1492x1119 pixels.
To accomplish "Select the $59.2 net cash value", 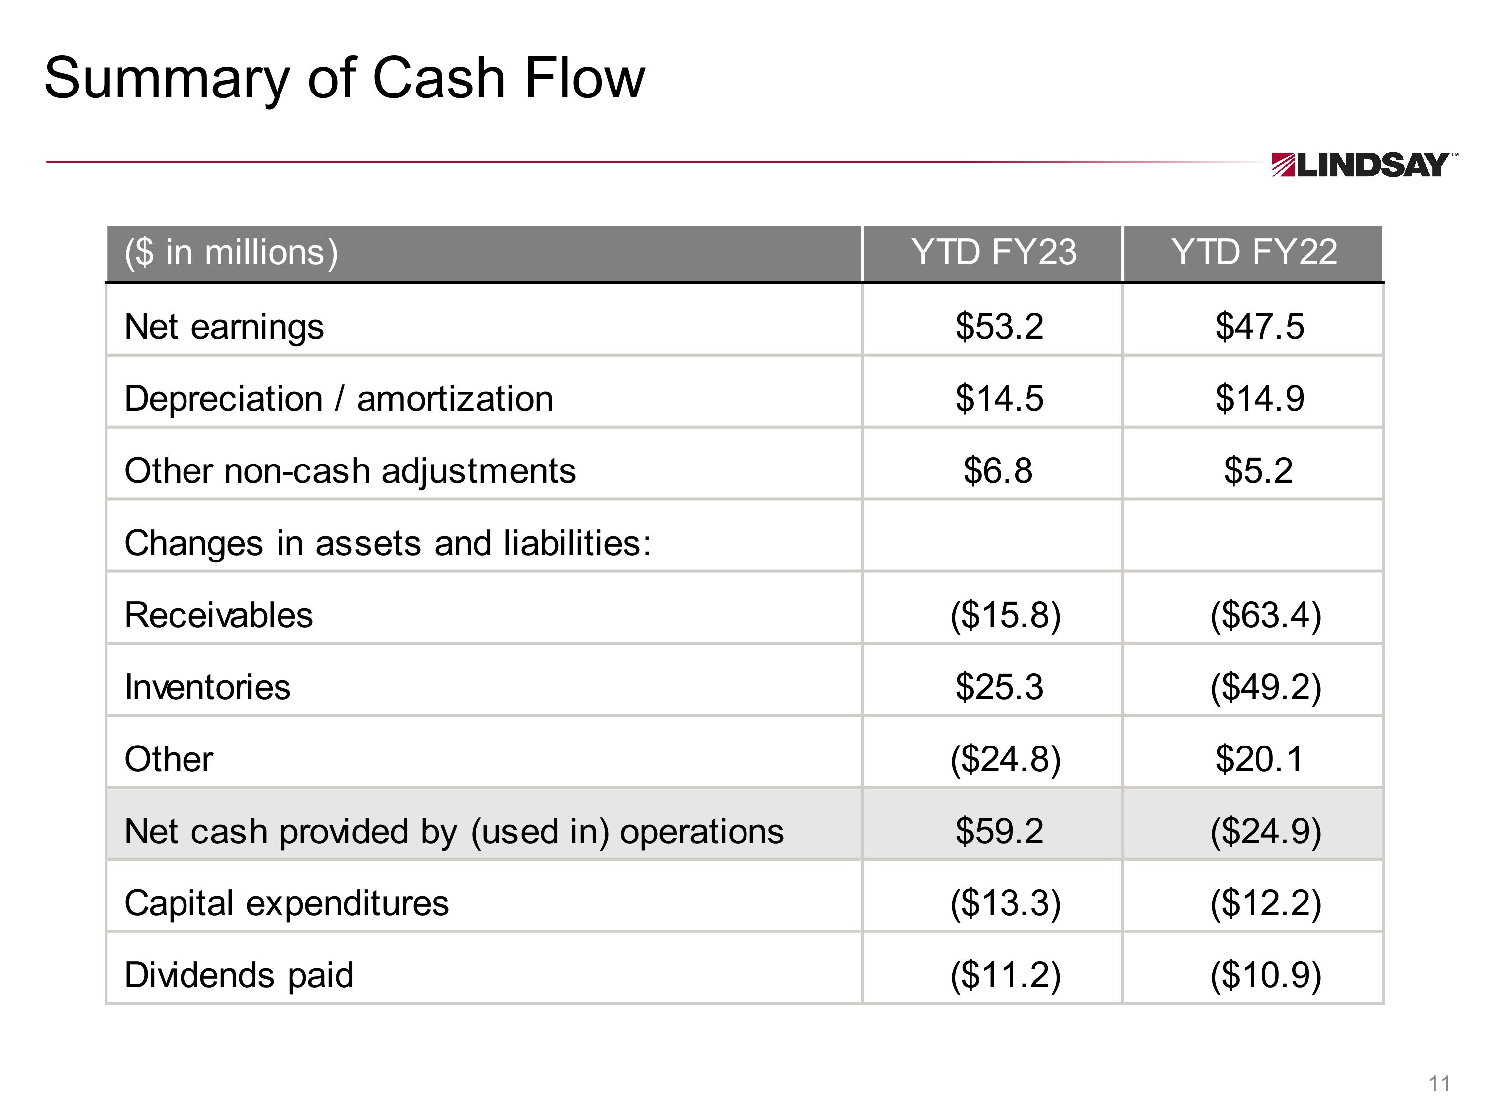I will pyautogui.click(x=999, y=832).
